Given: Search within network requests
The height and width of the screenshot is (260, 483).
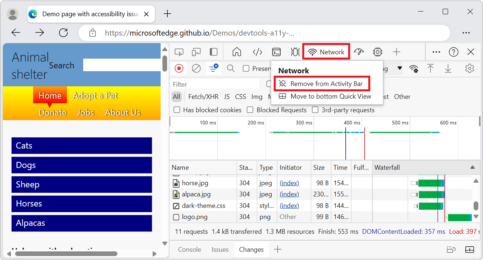Looking at the screenshot, I should click(231, 68).
